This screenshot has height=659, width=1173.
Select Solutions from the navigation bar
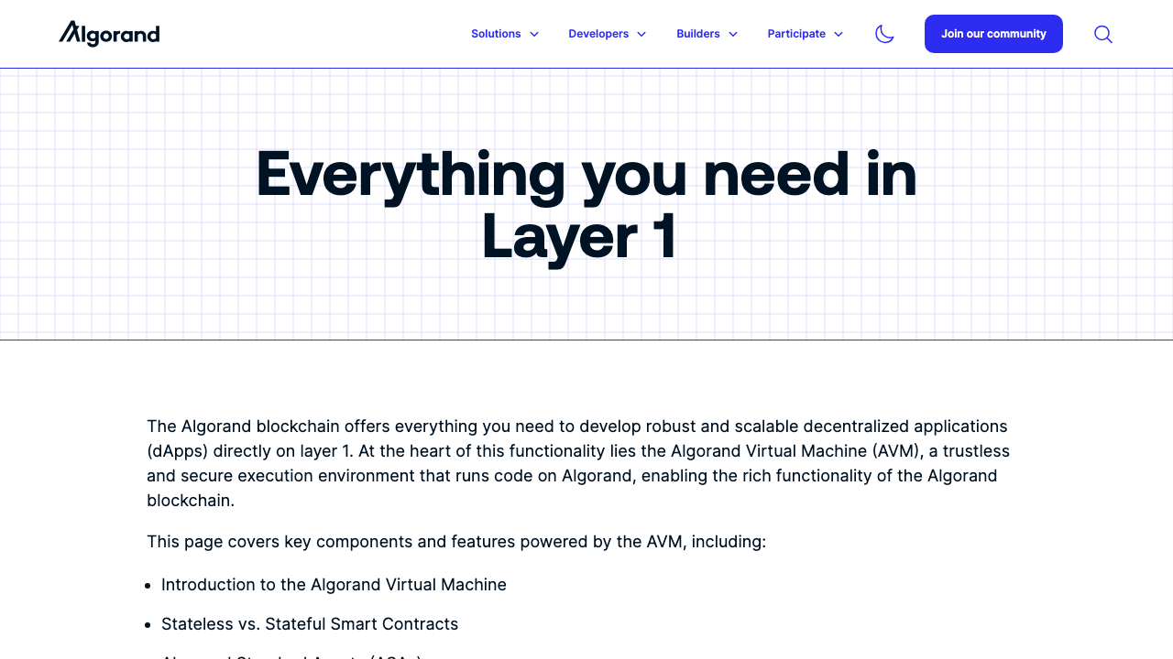point(497,34)
